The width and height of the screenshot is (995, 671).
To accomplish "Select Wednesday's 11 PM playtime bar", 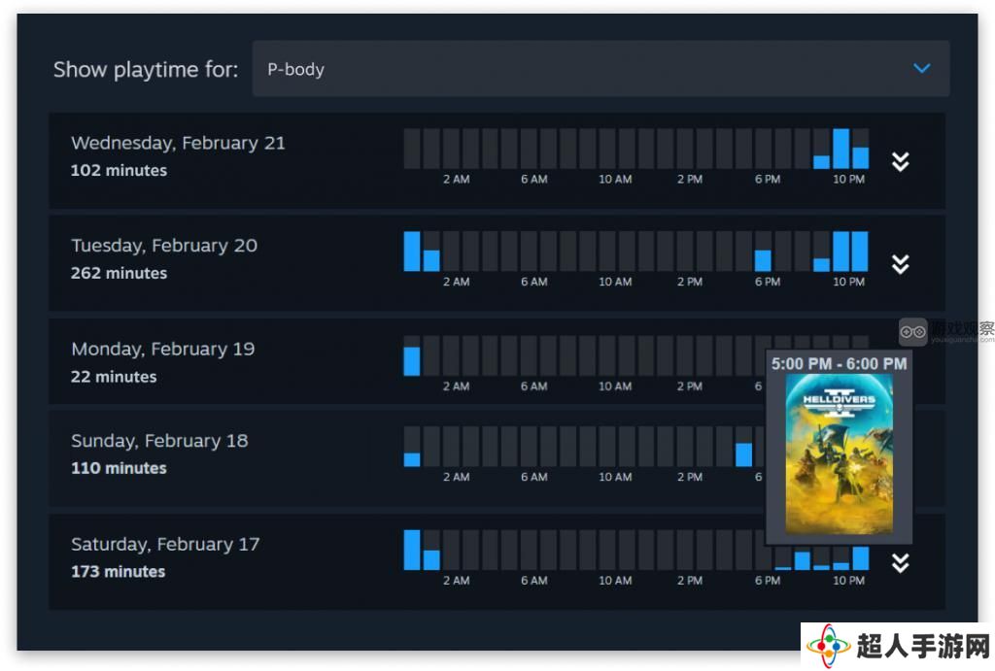I will pos(861,158).
